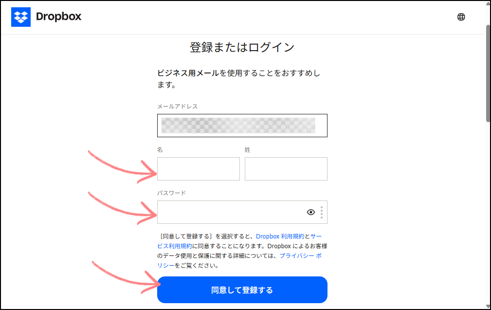Toggle password visibility eye icon

coord(310,212)
